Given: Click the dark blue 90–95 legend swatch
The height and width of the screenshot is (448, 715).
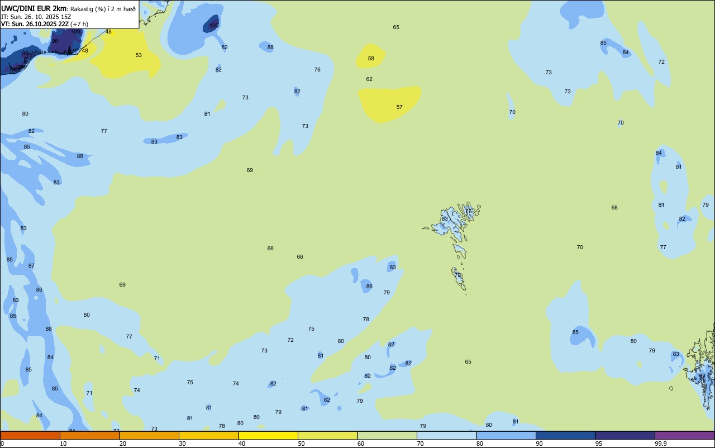Looking at the screenshot, I should pyautogui.click(x=565, y=435).
